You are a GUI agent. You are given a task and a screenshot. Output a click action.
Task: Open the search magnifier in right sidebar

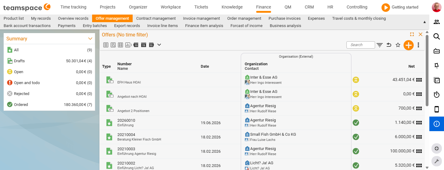click(x=437, y=36)
